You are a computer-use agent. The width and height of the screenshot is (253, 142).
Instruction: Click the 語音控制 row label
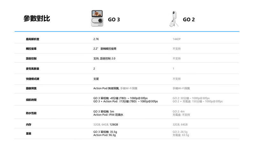(31, 59)
